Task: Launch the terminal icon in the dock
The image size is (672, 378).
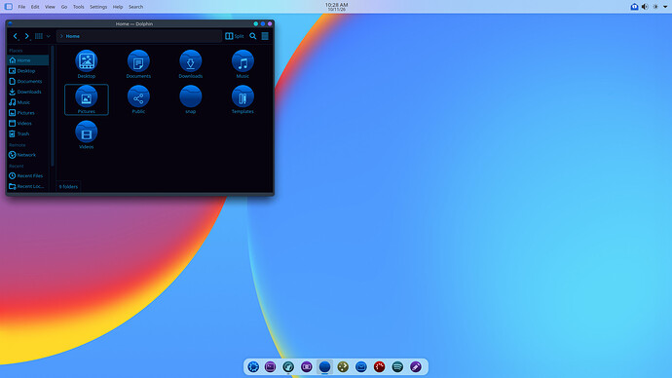Action: click(x=270, y=367)
